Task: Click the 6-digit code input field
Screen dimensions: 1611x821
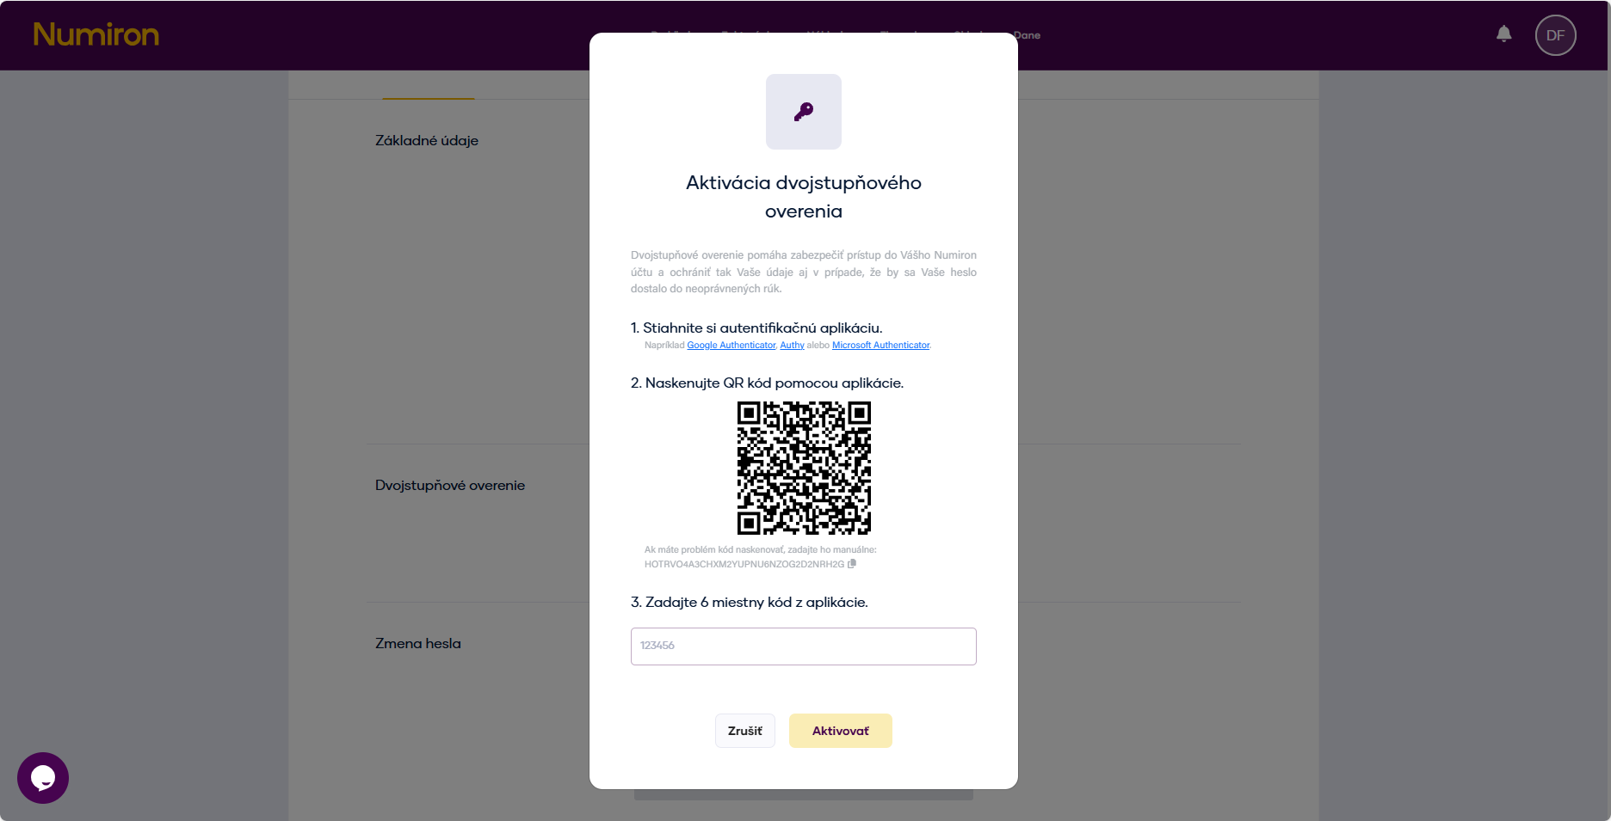Action: coord(803,646)
